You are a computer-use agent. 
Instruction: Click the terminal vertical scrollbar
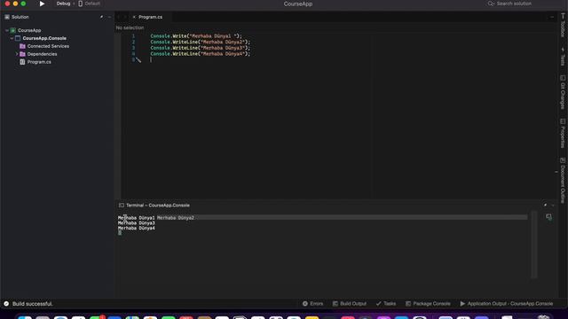(534, 245)
